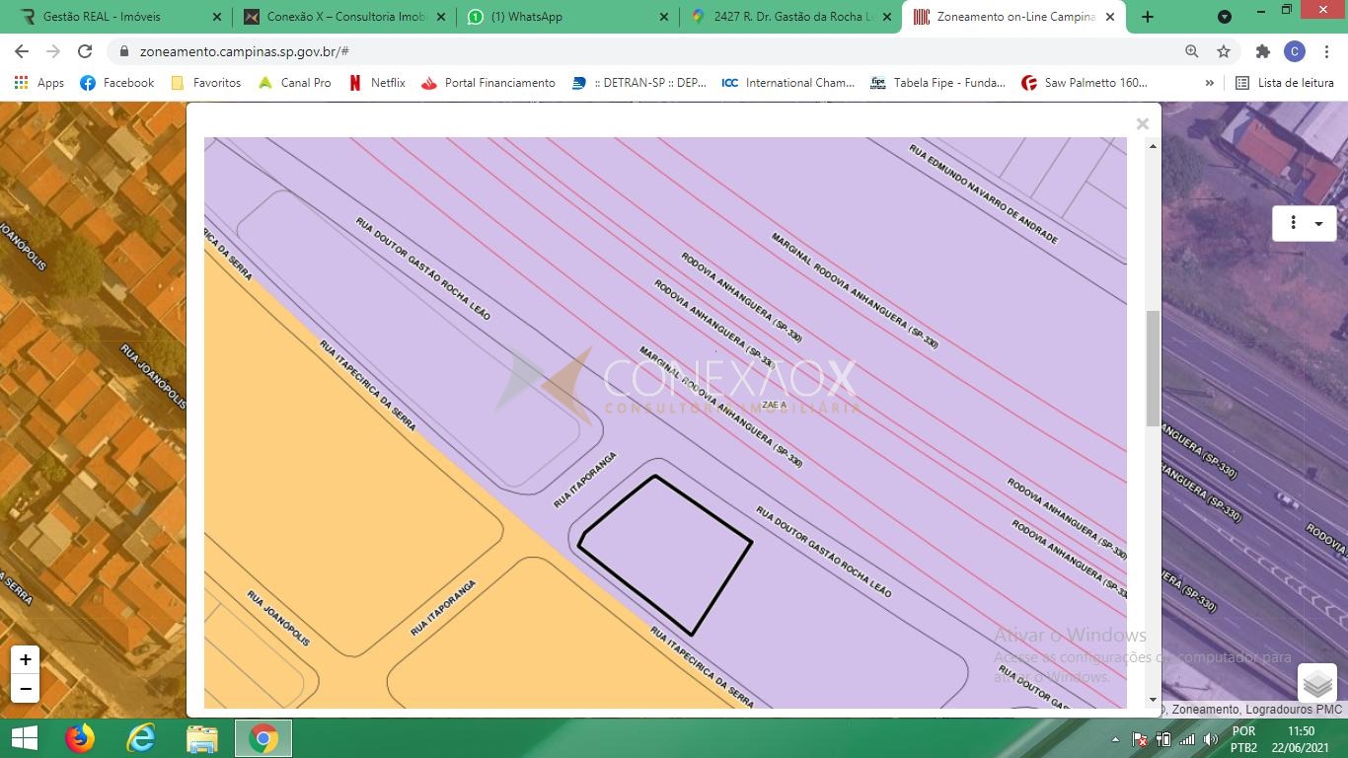Image resolution: width=1348 pixels, height=758 pixels.
Task: Launch Firefox from the taskbar
Action: (80, 738)
